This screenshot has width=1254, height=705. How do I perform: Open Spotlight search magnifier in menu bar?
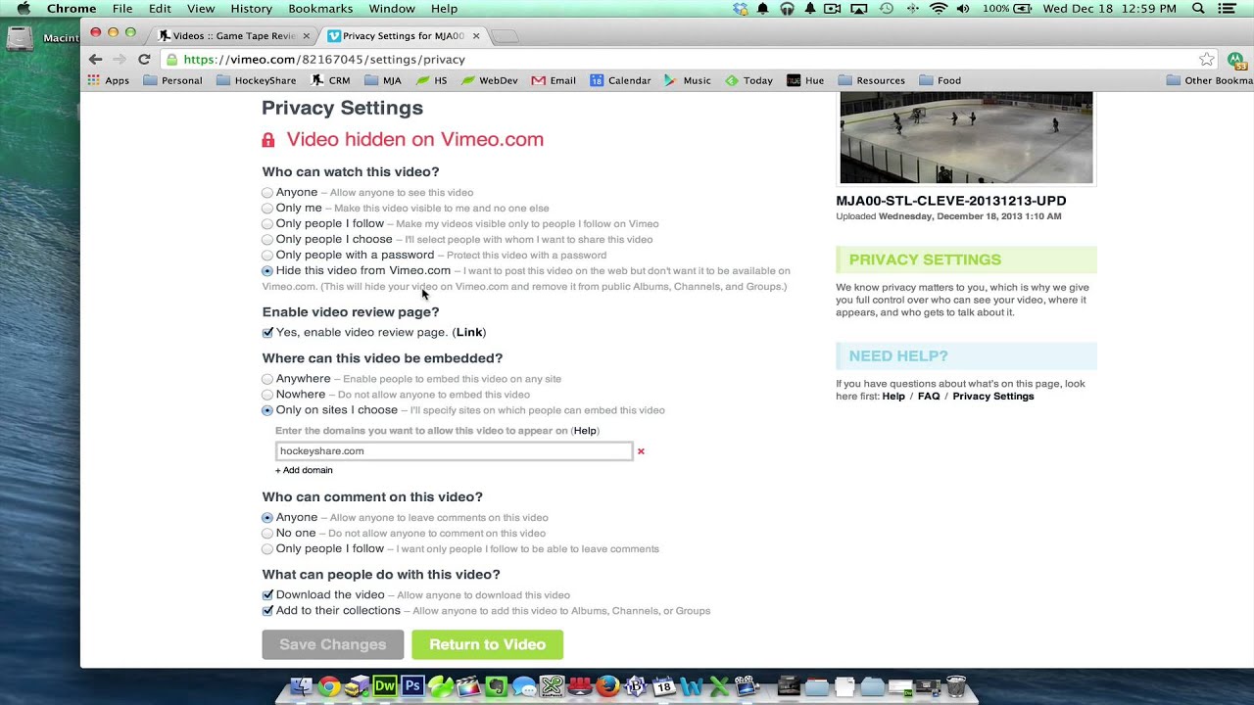[x=1198, y=9]
